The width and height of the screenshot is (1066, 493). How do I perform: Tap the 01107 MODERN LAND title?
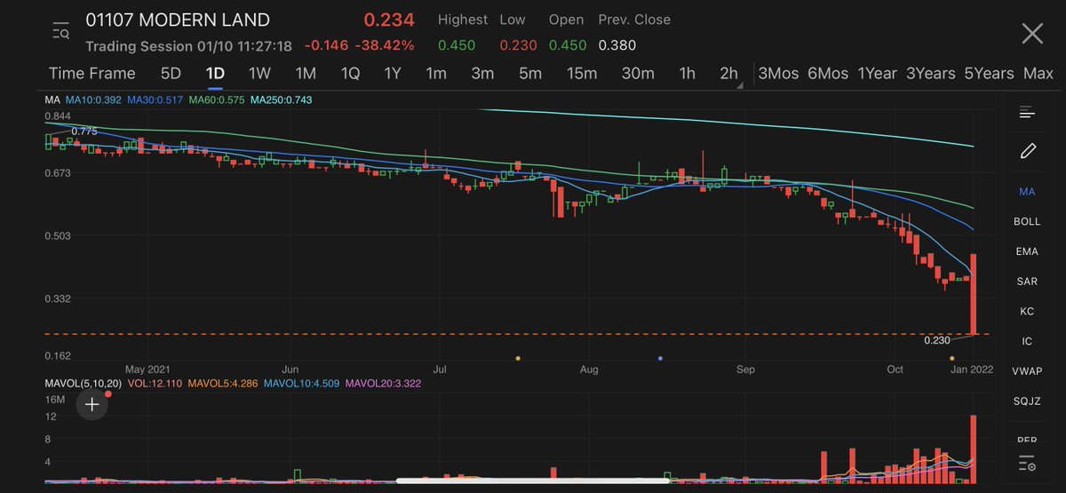[178, 20]
